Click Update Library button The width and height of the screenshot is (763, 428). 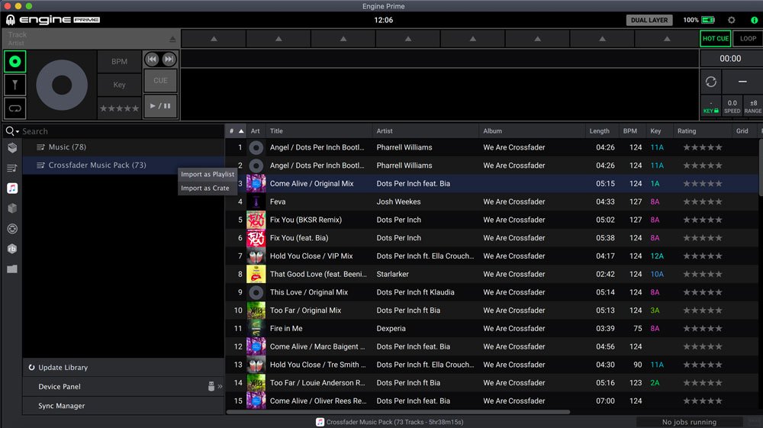tap(63, 368)
